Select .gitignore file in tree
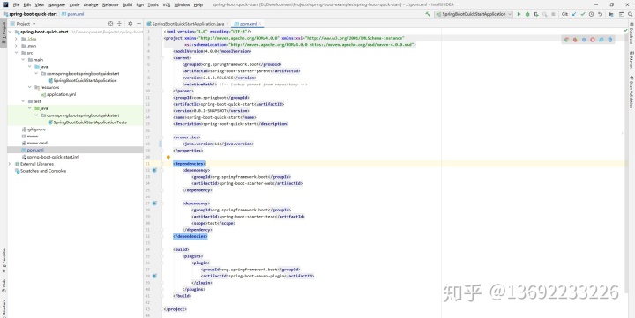The width and height of the screenshot is (635, 318). [x=36, y=129]
